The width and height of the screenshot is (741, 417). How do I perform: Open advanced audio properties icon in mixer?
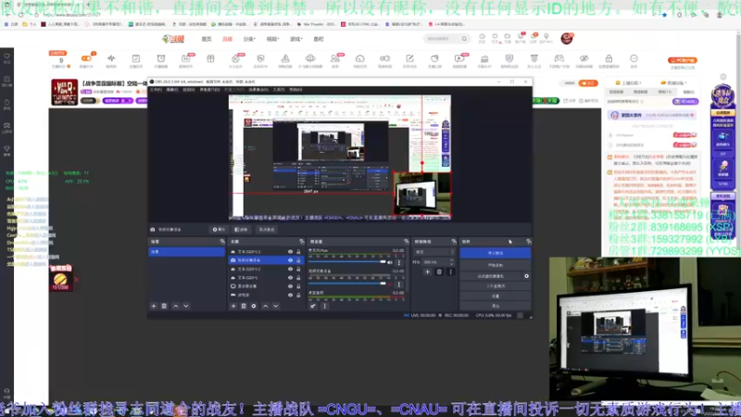coord(313,306)
